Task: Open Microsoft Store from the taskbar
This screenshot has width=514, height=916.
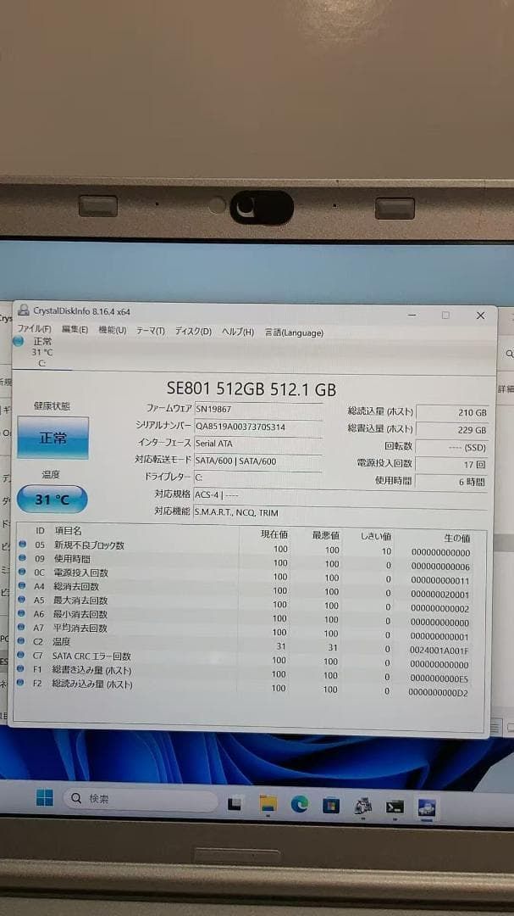Action: pos(331,805)
